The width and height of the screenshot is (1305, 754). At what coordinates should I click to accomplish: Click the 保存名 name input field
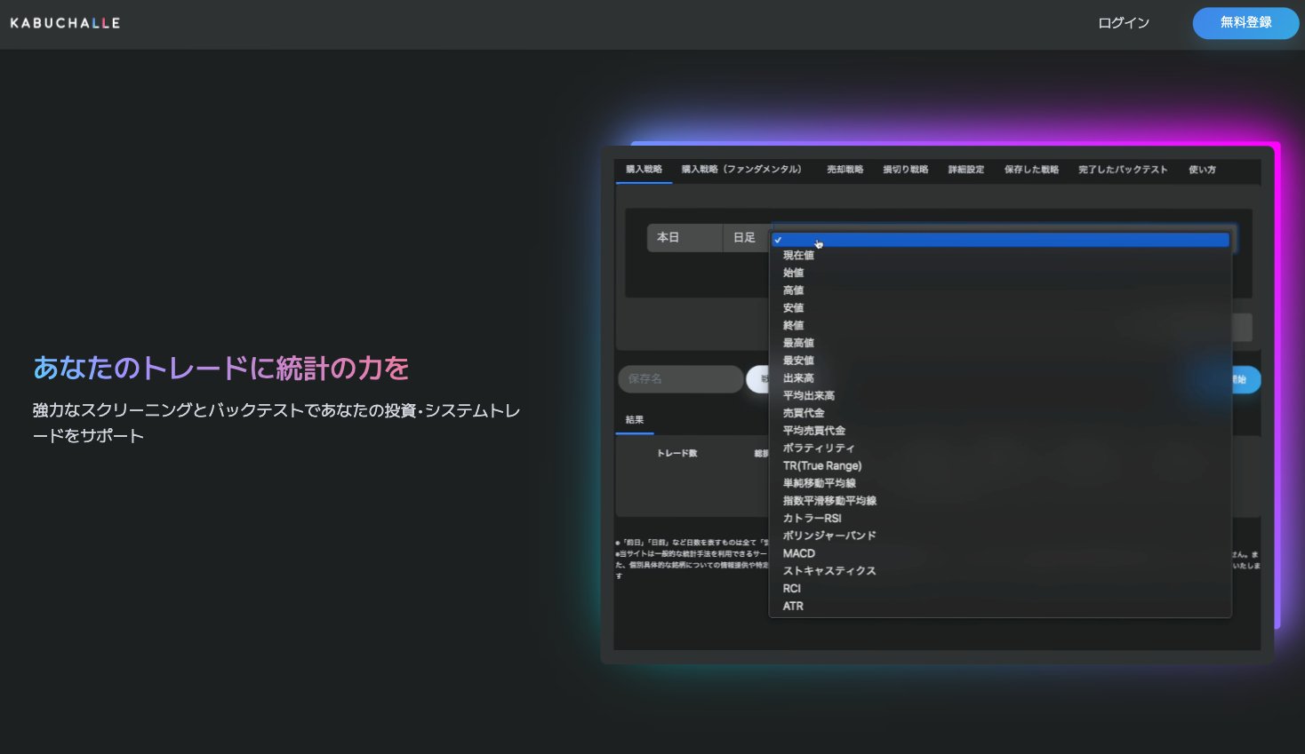[x=681, y=379]
